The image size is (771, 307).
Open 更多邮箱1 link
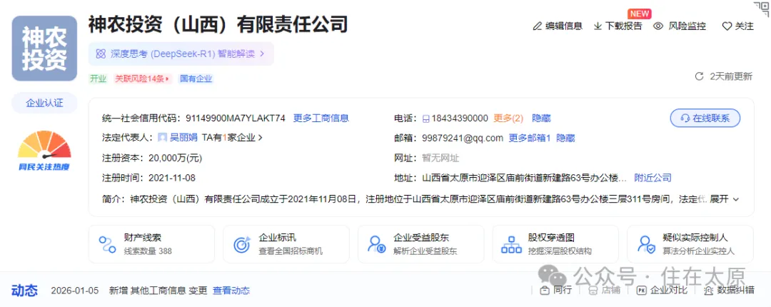click(x=529, y=138)
